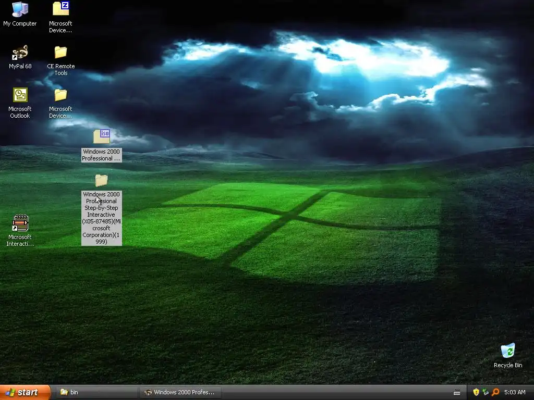Click the 'Microsoft Outlook' label text
The image size is (534, 400).
[x=20, y=113]
